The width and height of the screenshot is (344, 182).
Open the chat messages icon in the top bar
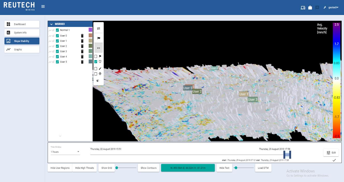pos(317,8)
